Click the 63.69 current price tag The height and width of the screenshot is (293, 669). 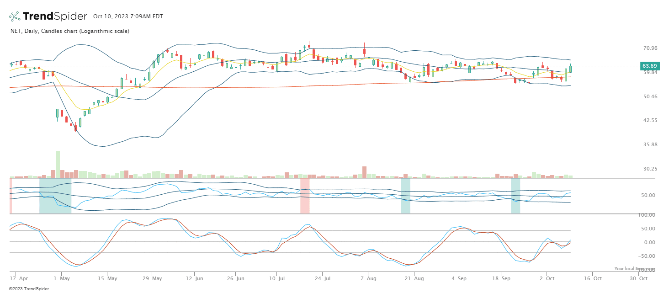649,66
